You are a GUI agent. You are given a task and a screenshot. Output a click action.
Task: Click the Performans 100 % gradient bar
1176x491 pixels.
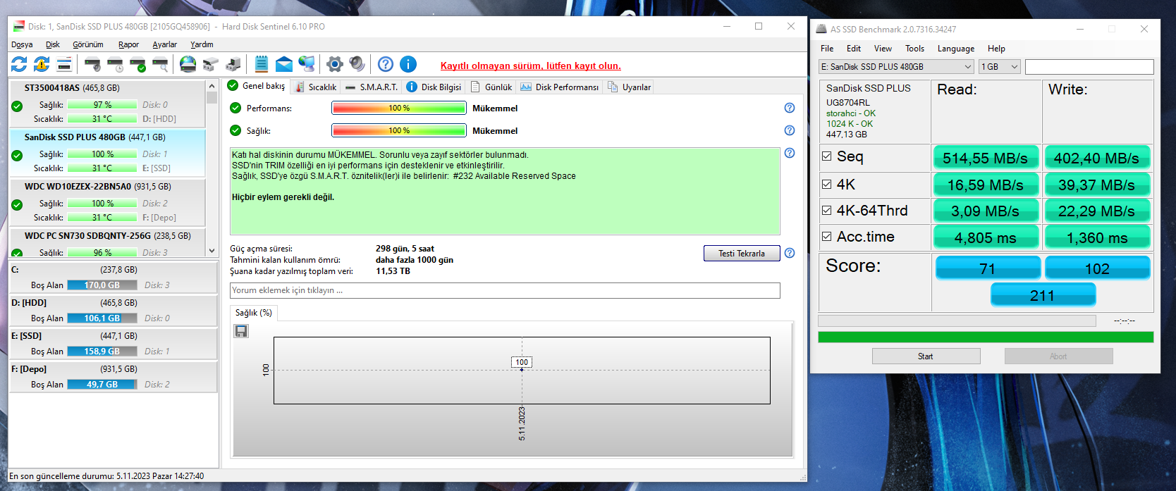[x=399, y=108]
